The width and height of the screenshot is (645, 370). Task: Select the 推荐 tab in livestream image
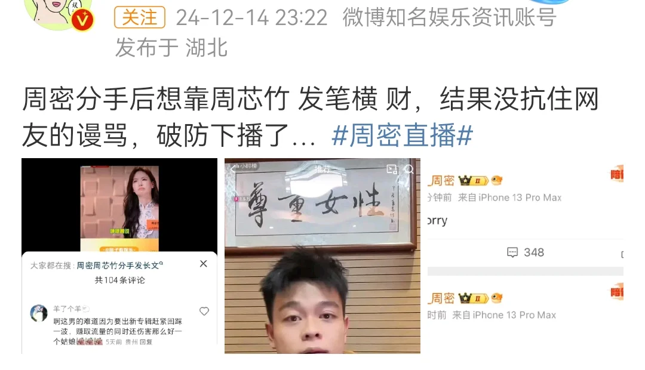pos(322,168)
